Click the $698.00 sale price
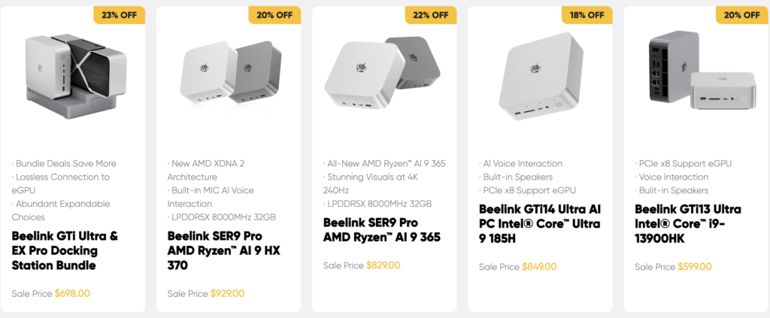The height and width of the screenshot is (318, 770). [72, 293]
